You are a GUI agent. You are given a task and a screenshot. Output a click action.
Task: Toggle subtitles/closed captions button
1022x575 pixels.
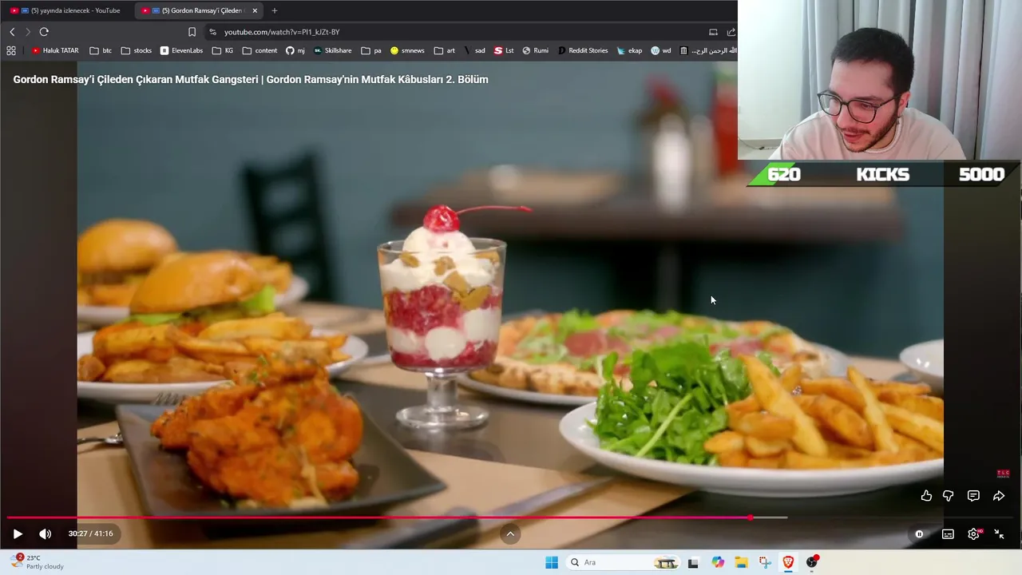(948, 534)
